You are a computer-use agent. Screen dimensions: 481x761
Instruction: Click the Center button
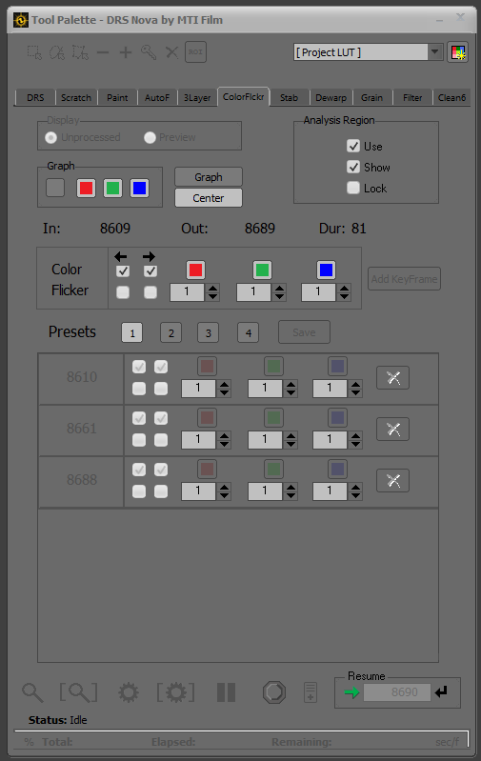(209, 198)
